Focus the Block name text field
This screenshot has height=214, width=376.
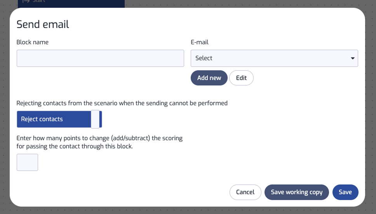[x=100, y=58]
